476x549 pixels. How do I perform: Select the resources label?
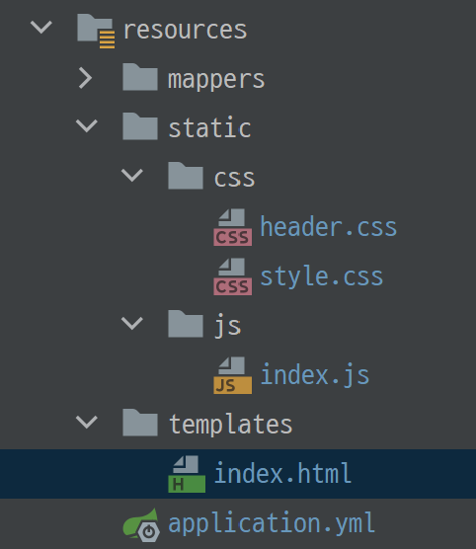click(x=186, y=30)
